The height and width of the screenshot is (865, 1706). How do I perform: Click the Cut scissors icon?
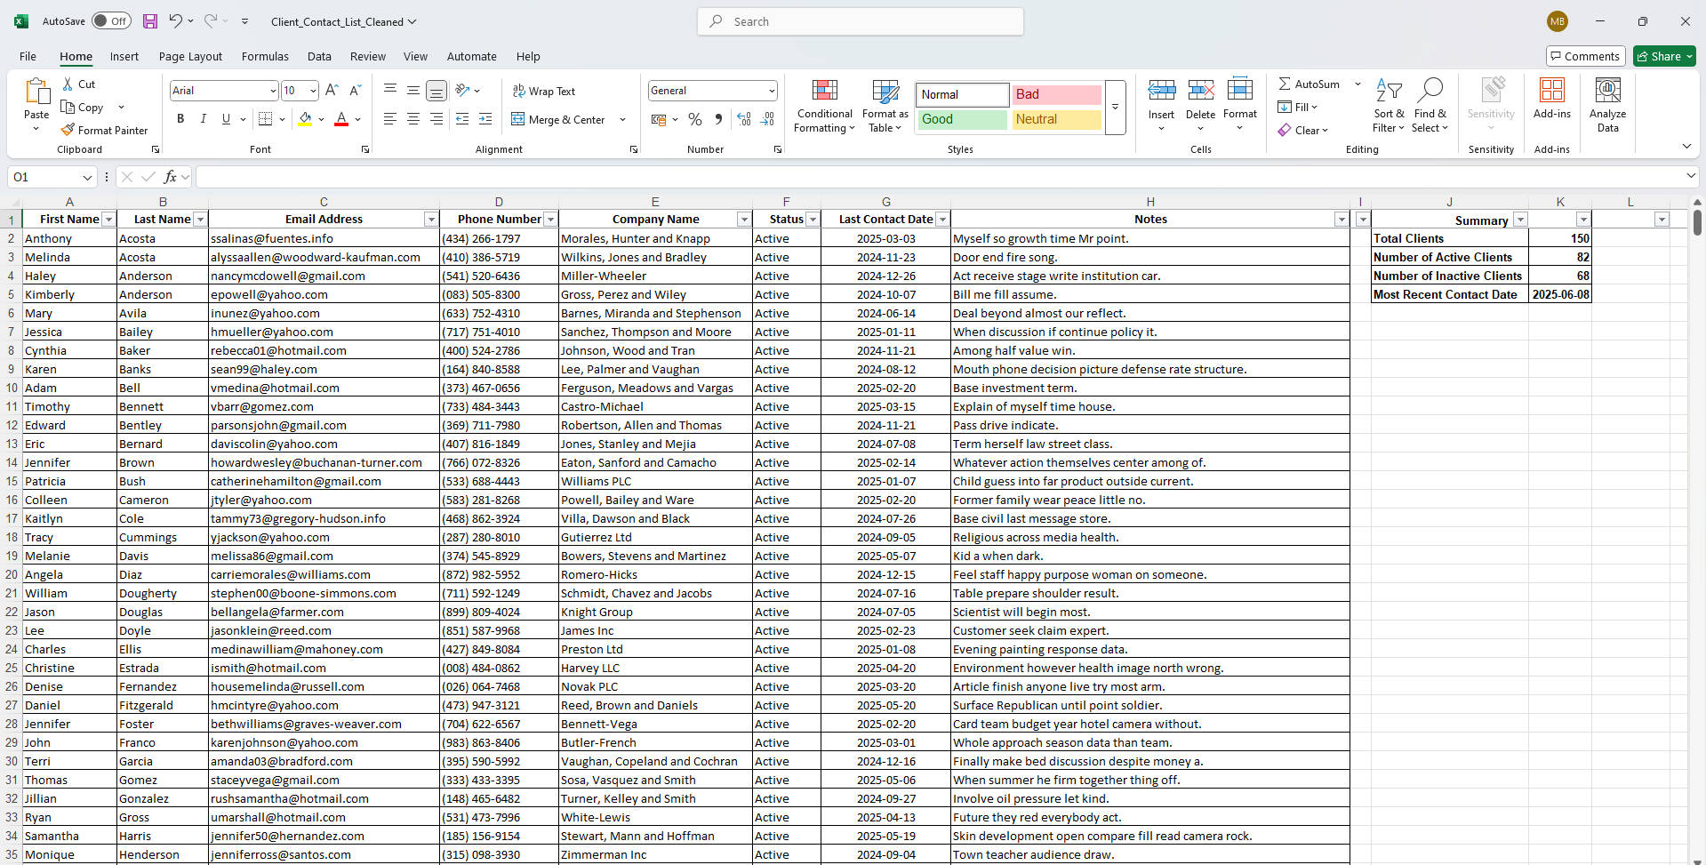point(68,84)
